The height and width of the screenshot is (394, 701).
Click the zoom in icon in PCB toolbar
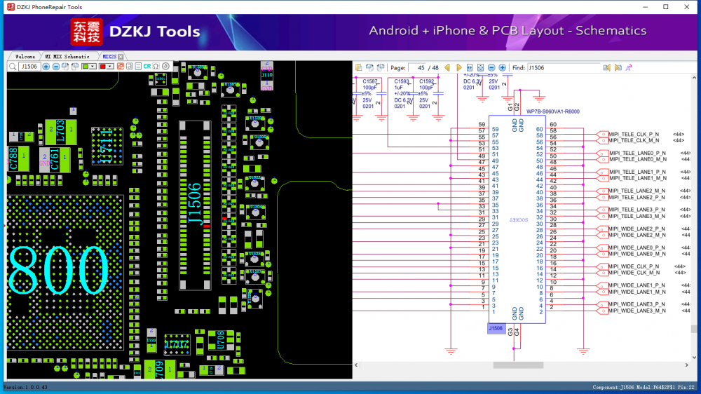46,67
